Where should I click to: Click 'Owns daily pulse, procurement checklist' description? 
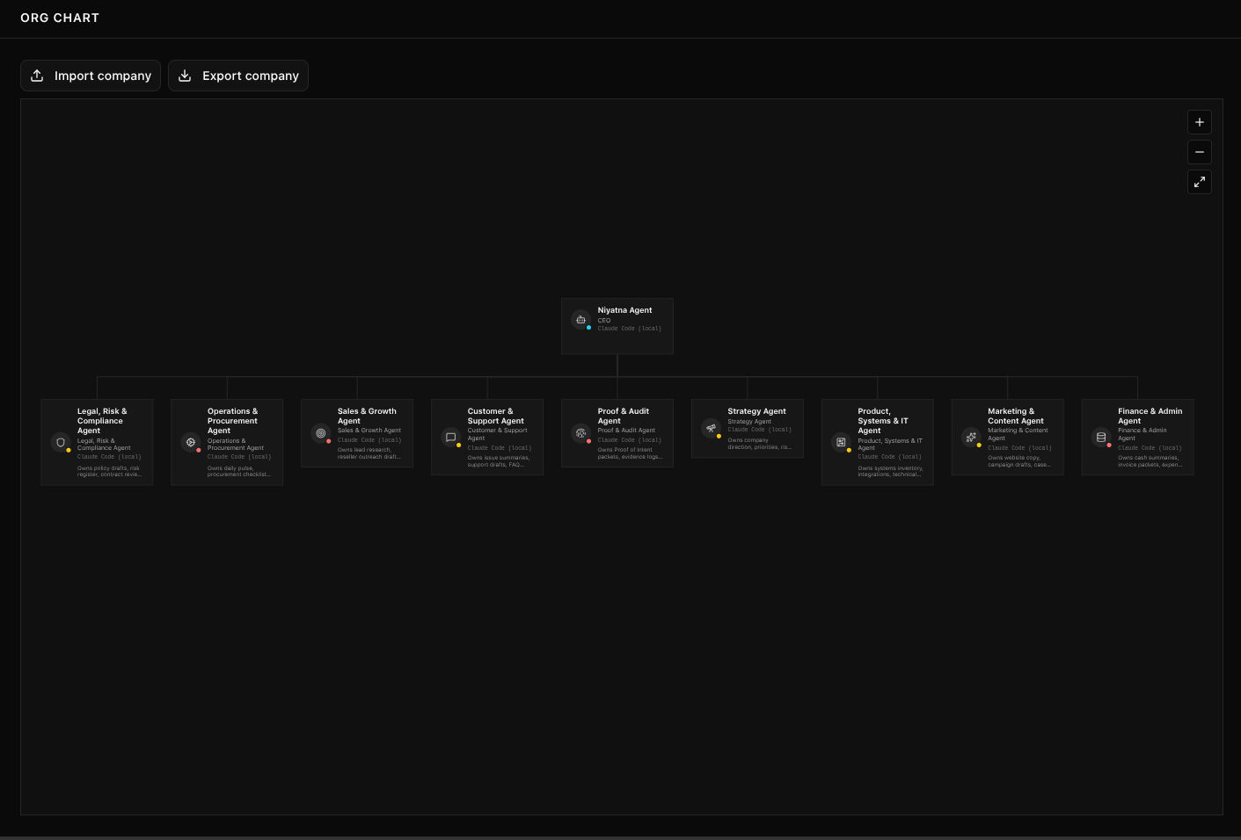[238, 471]
